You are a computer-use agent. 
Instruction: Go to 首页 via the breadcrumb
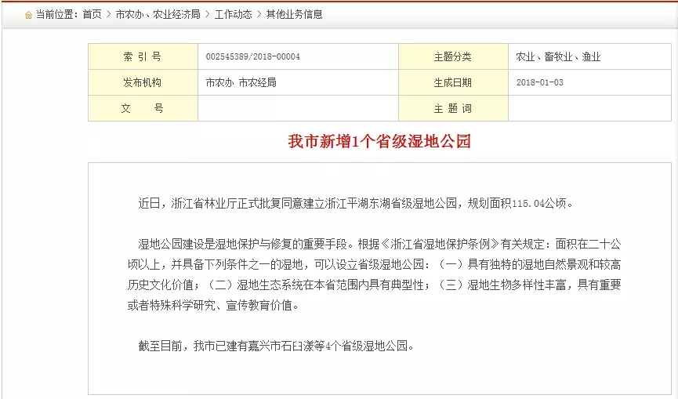(x=92, y=15)
